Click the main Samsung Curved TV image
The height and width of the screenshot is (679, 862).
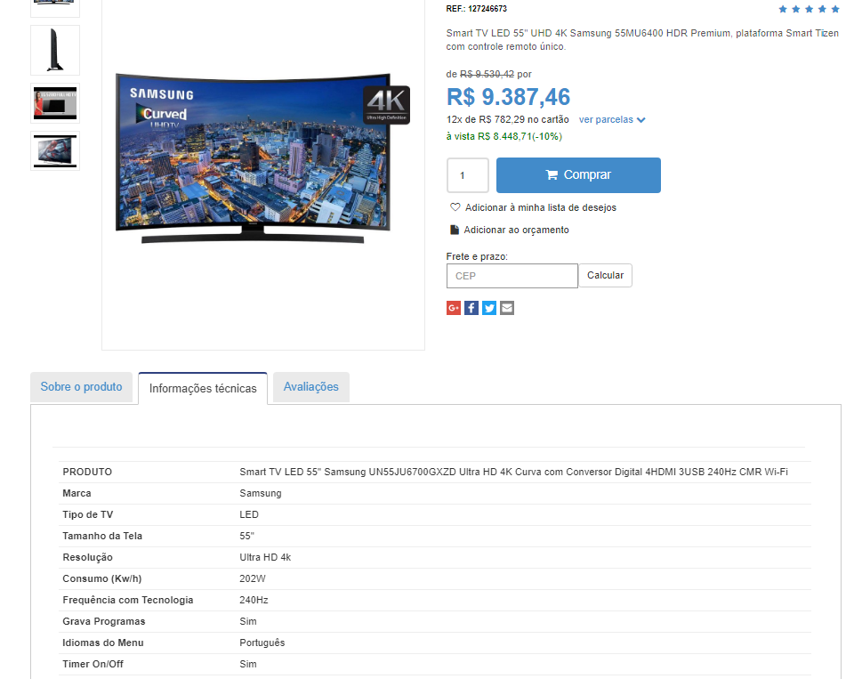point(262,158)
